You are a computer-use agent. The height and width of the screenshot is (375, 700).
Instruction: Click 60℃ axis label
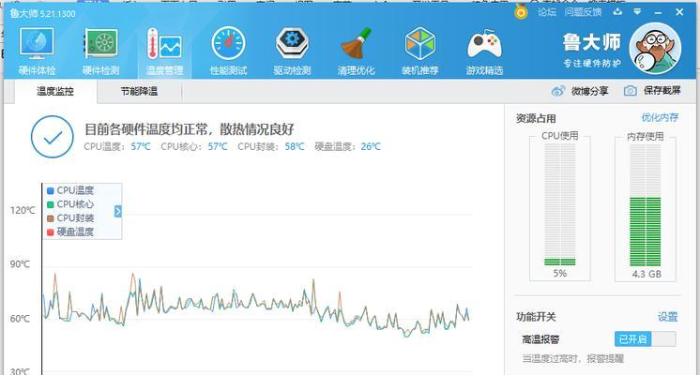point(20,319)
